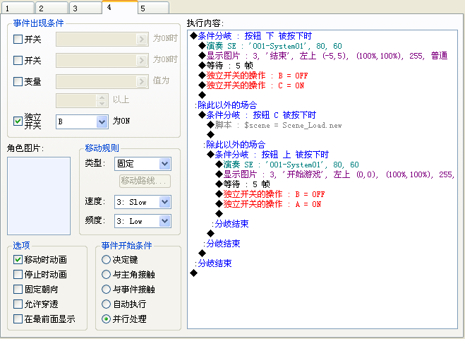Select event page tab 4
Image resolution: width=465 pixels, height=339 pixels.
[x=120, y=7]
